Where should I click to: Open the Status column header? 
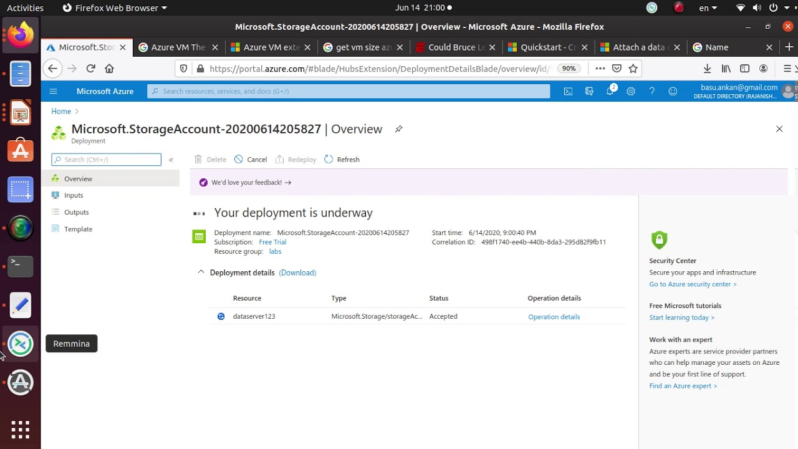pyautogui.click(x=439, y=298)
